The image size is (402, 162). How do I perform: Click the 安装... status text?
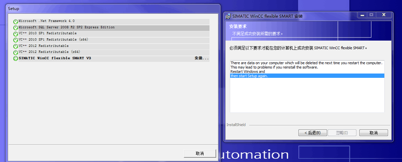click(202, 59)
